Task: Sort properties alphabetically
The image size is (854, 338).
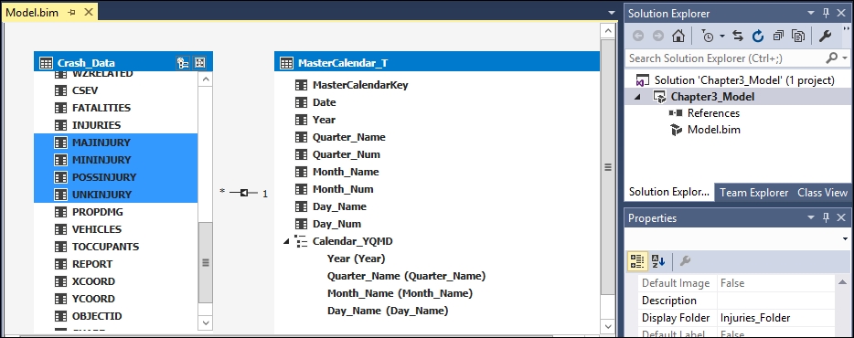Action: click(658, 261)
